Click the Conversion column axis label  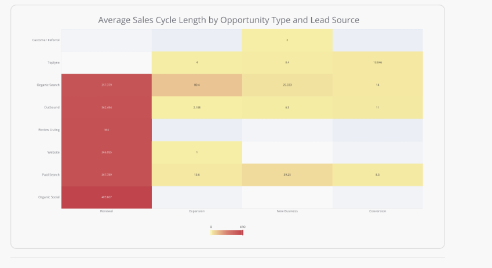click(377, 211)
